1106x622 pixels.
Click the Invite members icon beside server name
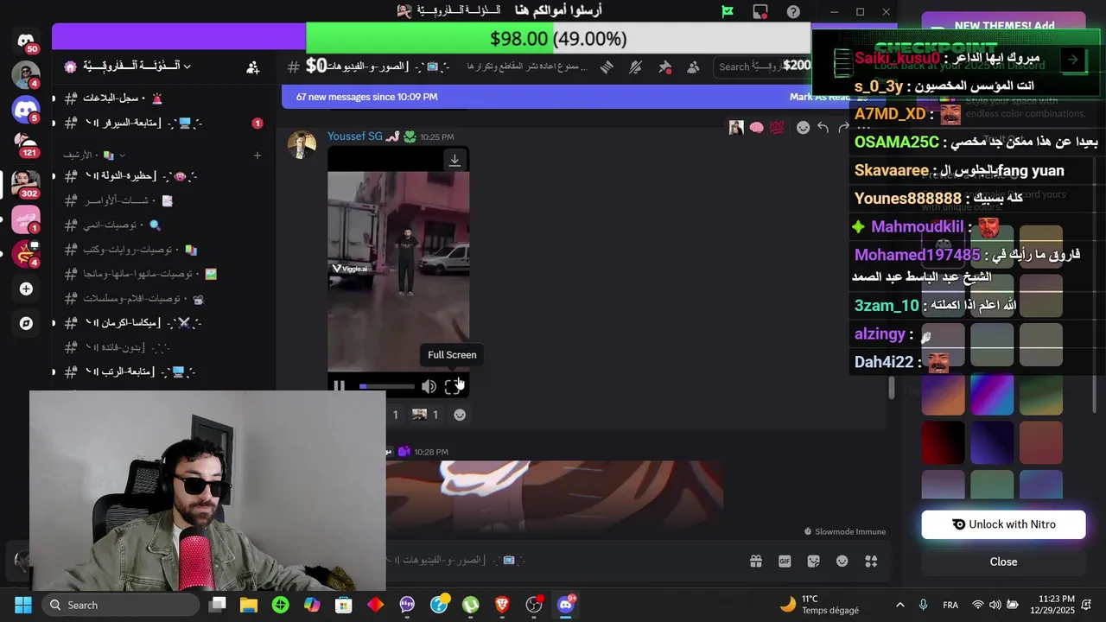click(x=252, y=67)
